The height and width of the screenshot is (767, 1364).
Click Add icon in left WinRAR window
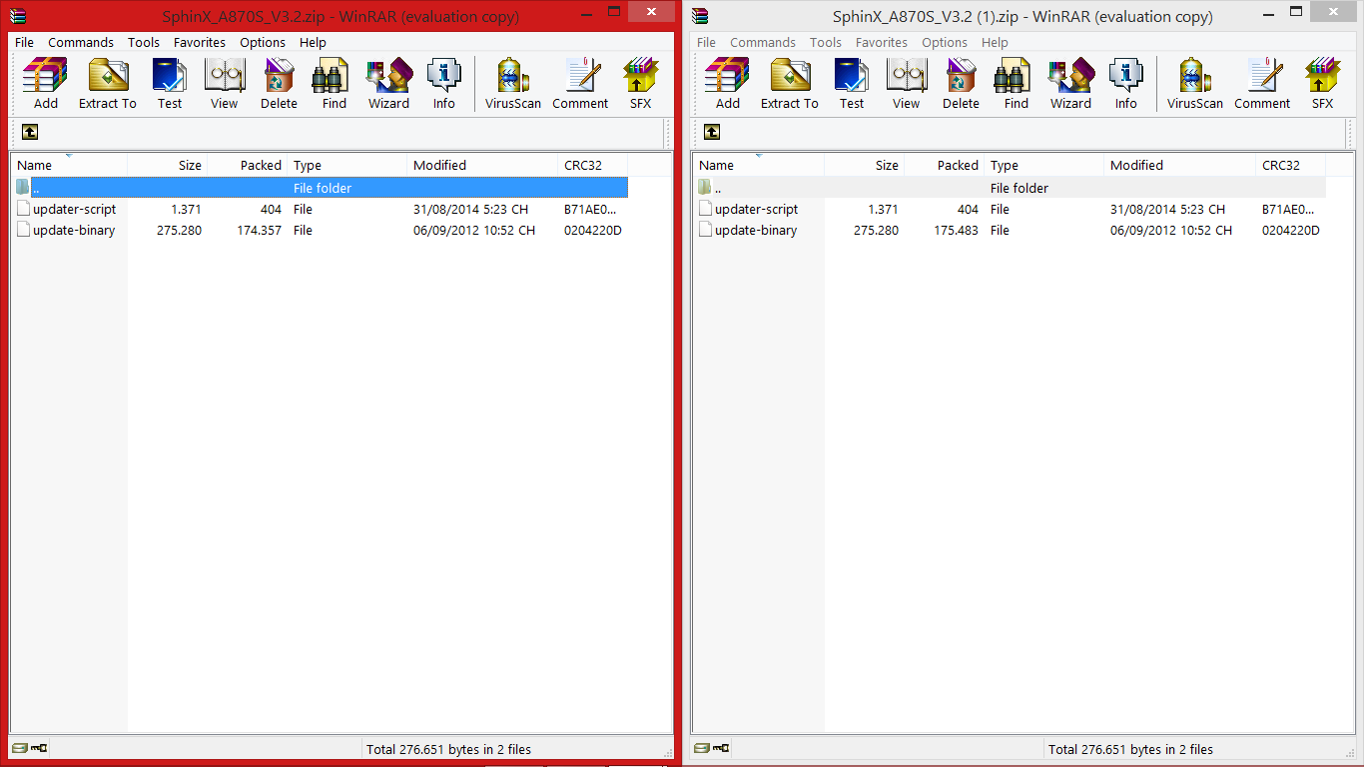tap(46, 84)
